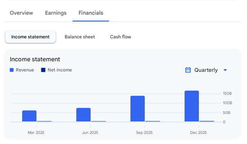Image resolution: width=247 pixels, height=144 pixels.
Task: Expand the dropdown arrow next to Quarterly
Action: click(x=225, y=70)
